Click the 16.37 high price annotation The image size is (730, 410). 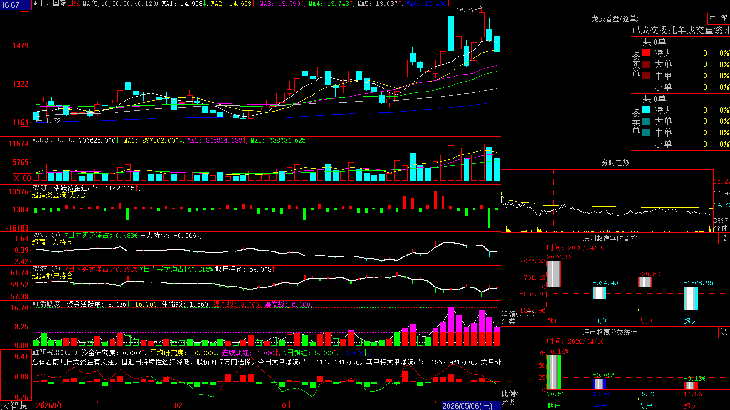click(465, 10)
